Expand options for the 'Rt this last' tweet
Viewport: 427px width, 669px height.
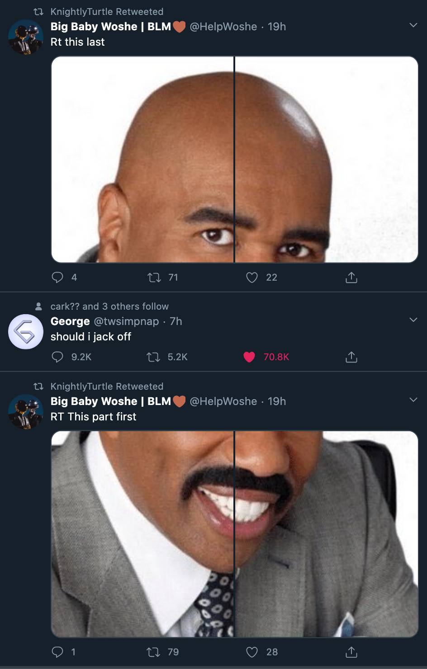tap(413, 26)
